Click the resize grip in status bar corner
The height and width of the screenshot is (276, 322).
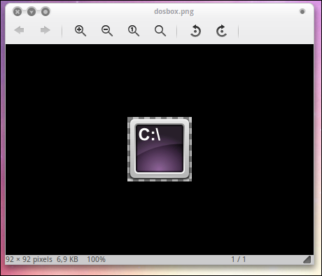307,259
